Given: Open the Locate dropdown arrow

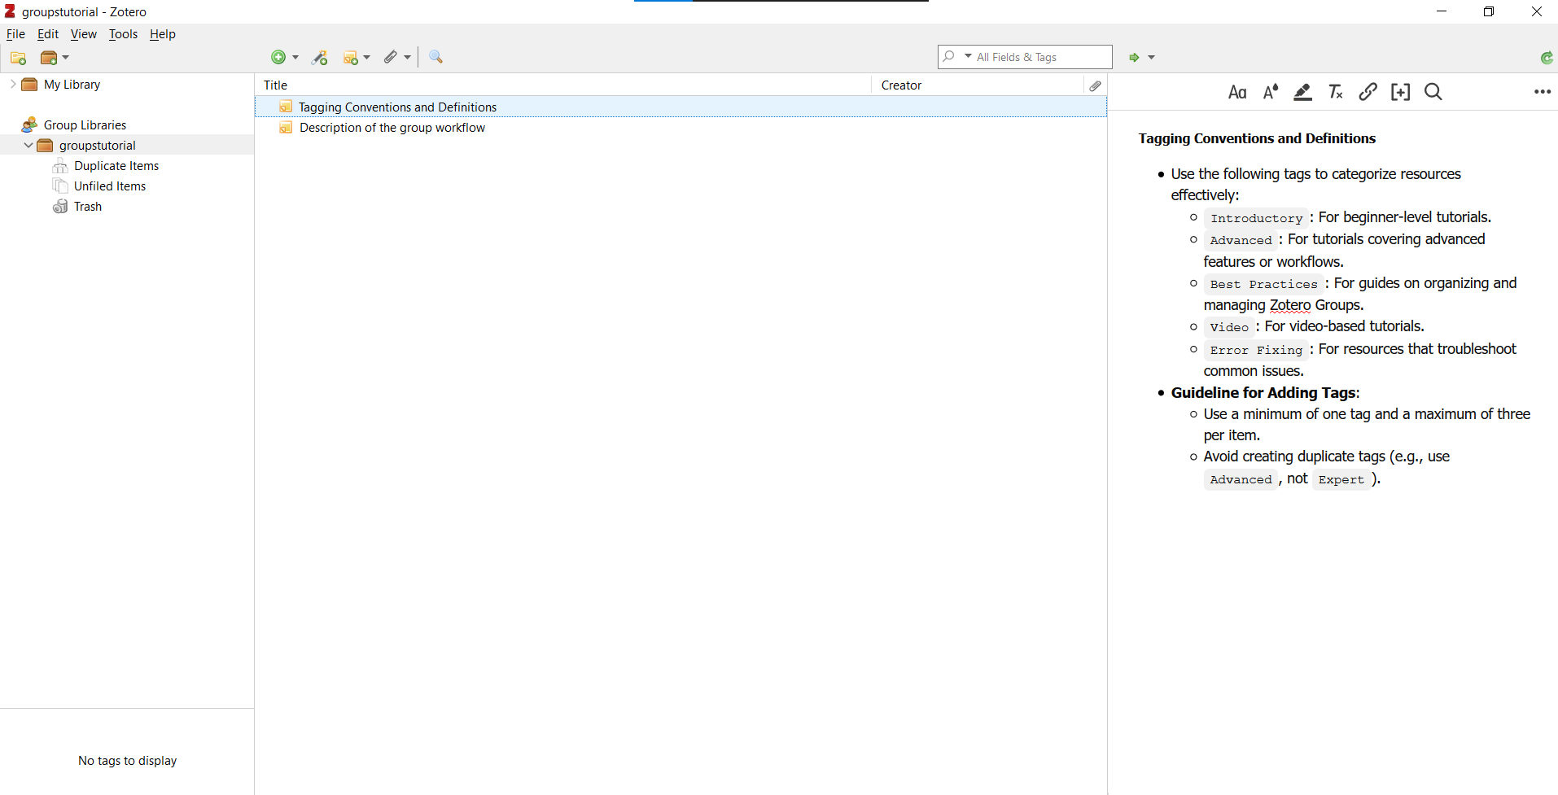Looking at the screenshot, I should coord(1151,58).
